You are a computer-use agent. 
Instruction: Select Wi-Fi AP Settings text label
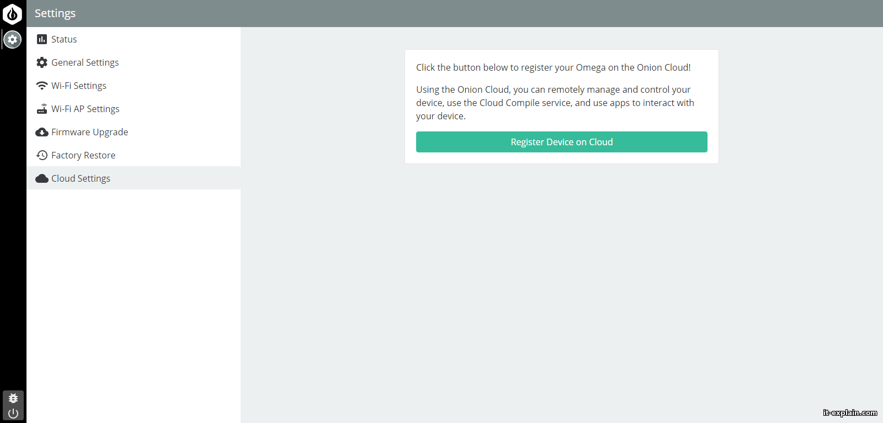pyautogui.click(x=86, y=109)
